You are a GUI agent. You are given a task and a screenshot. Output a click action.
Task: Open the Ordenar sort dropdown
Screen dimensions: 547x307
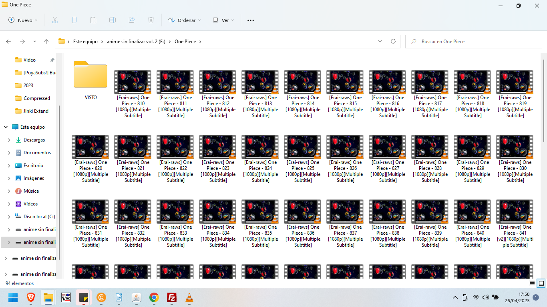coord(185,20)
